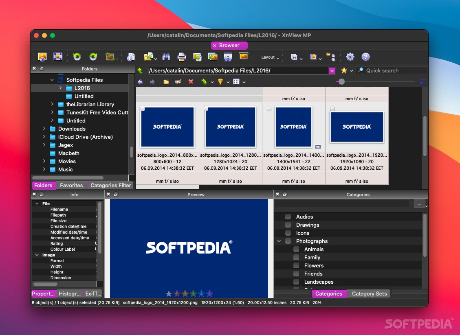Click the thumbnail size slider handle
460x335 pixels.
click(x=341, y=82)
